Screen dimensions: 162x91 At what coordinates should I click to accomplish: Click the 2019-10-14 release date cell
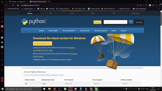click(68, 84)
